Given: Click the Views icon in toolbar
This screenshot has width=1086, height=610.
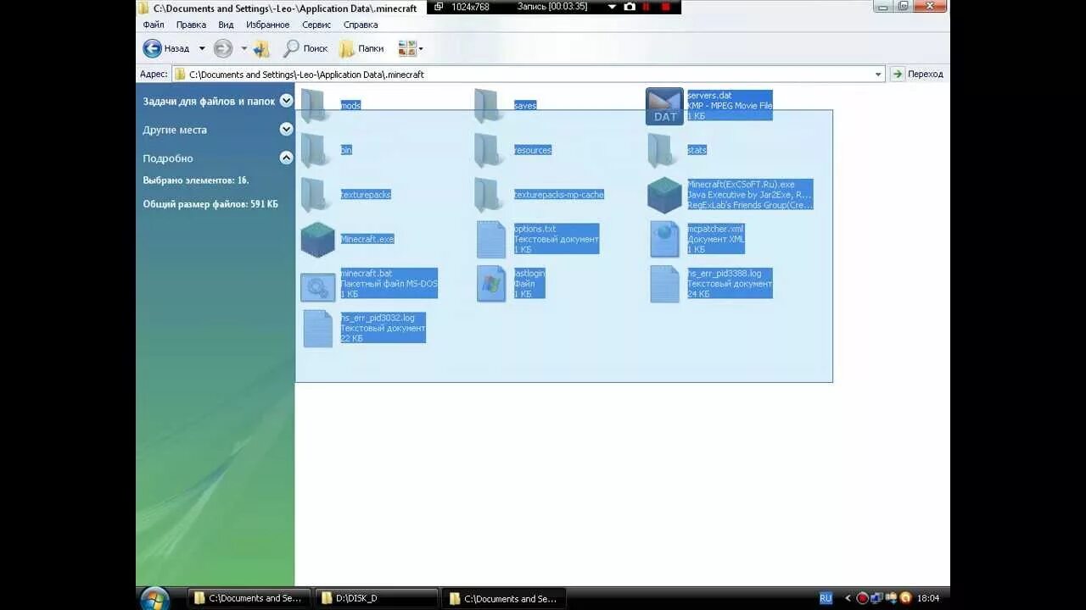Looking at the screenshot, I should [406, 48].
